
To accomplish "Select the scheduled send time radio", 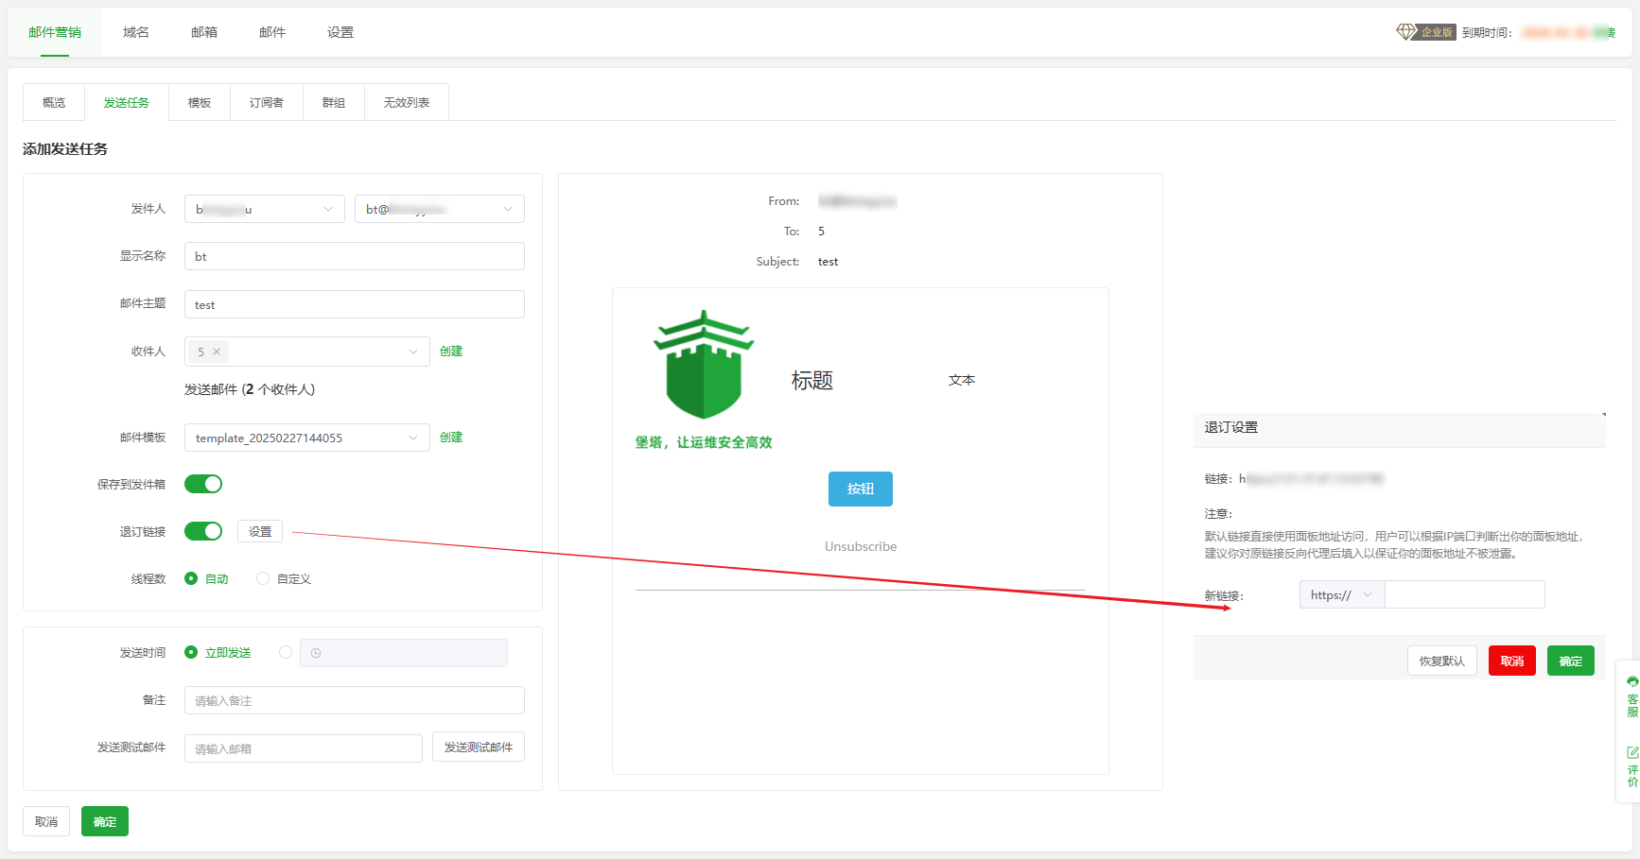I will pyautogui.click(x=286, y=652).
